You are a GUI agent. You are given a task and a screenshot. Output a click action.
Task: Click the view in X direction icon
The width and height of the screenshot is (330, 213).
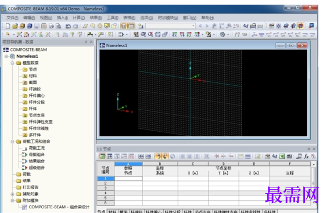click(x=174, y=34)
